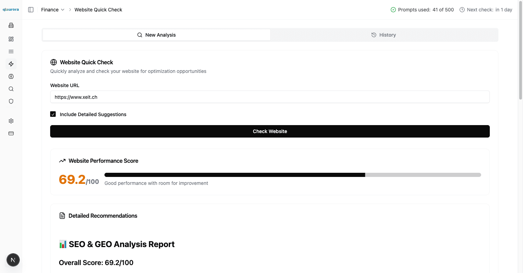
Task: Click 'Quickly analyze and check your website' description
Action: point(128,71)
